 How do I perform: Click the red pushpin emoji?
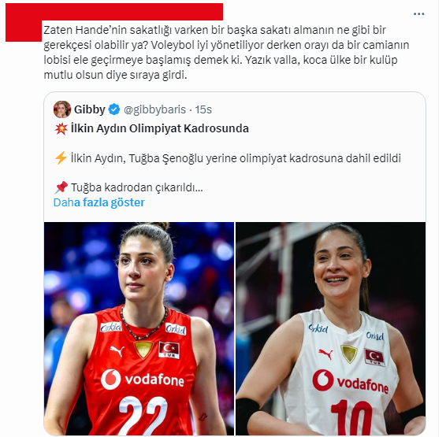pyautogui.click(x=61, y=187)
